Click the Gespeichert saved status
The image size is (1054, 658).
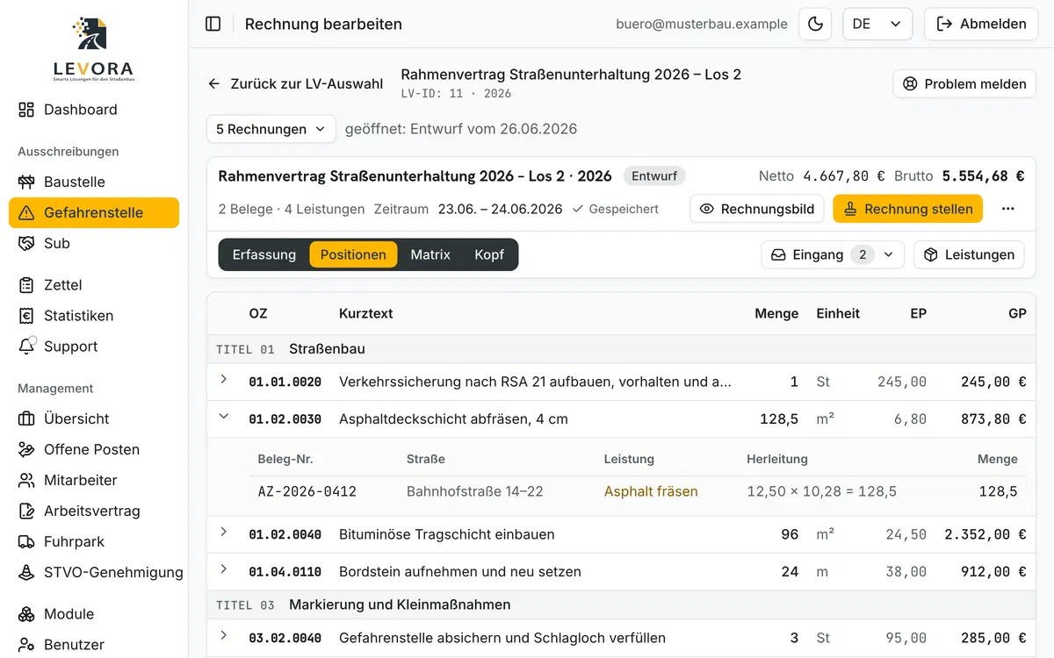pyautogui.click(x=615, y=209)
